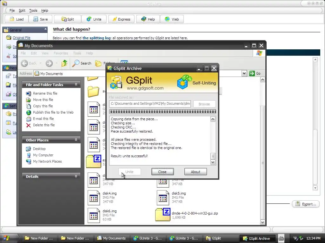Collapse the Other Places panel
325x243 pixels.
pos(76,140)
